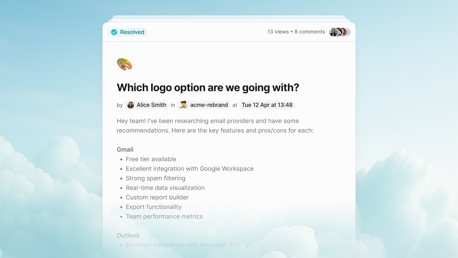The image size is (458, 258).
Task: Open the black-and-white participant avatar
Action: [x=334, y=32]
